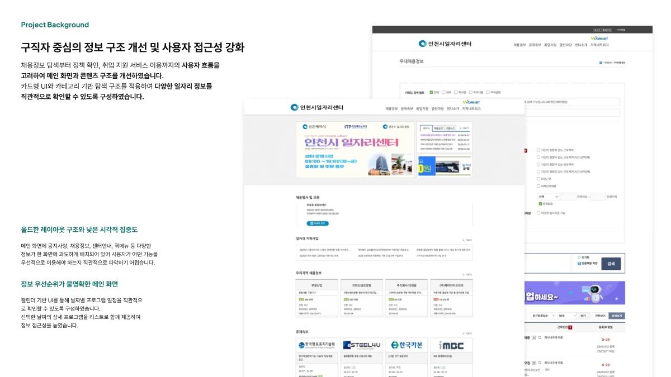Switch to the 새소식 news tab

426,128
